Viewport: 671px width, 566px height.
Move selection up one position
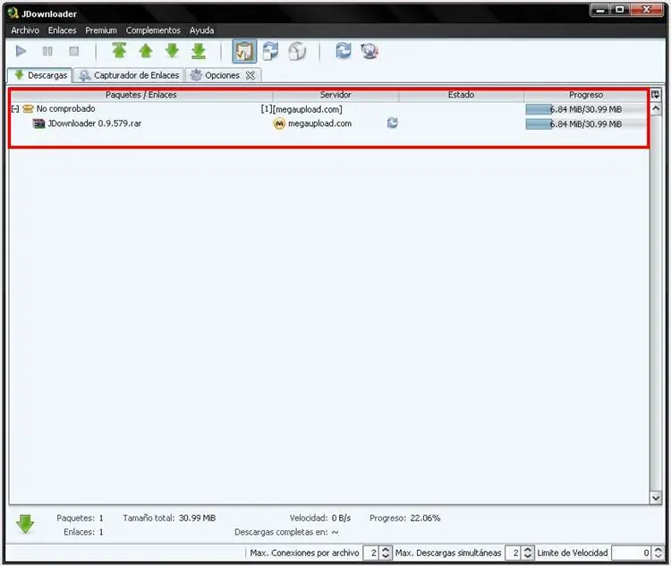tap(146, 51)
